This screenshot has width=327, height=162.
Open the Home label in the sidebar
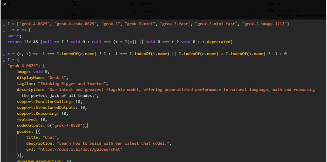(88, 16)
